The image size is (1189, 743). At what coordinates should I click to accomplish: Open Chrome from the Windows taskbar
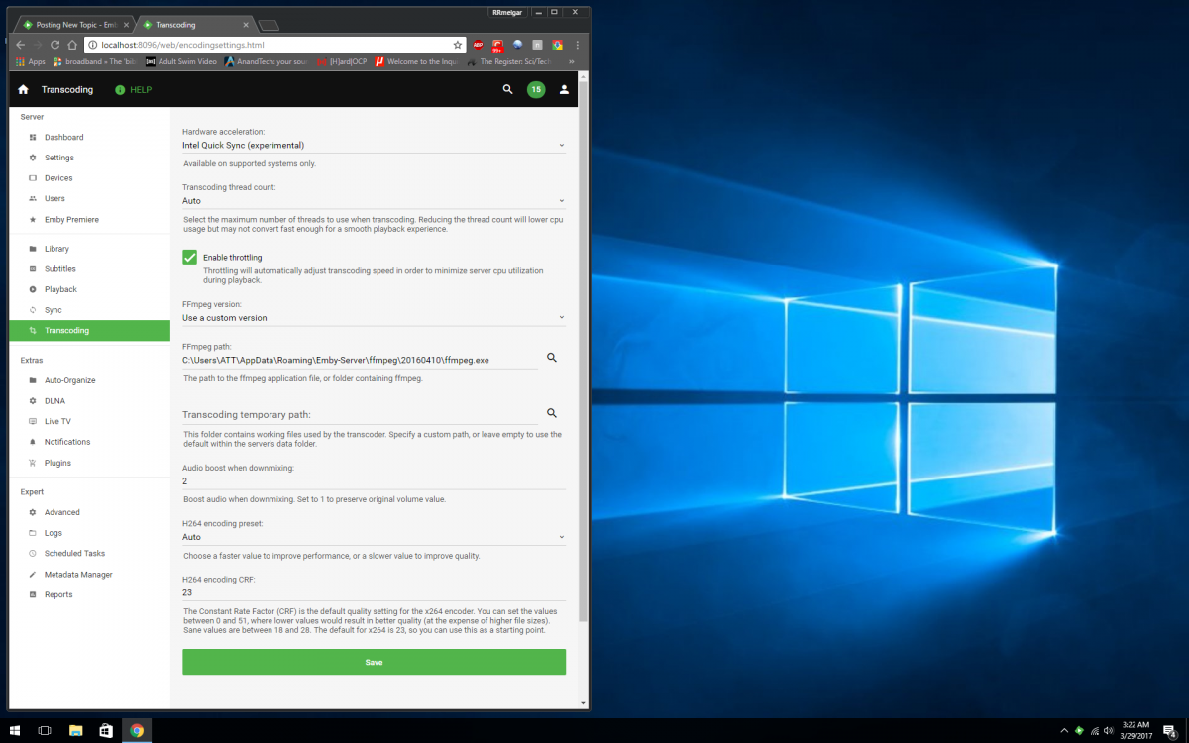(137, 731)
